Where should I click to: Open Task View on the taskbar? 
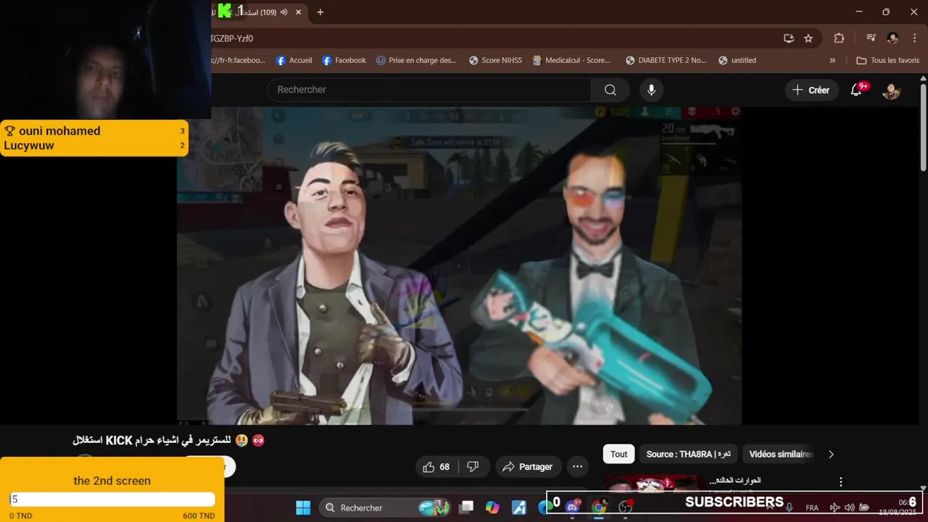tap(466, 507)
